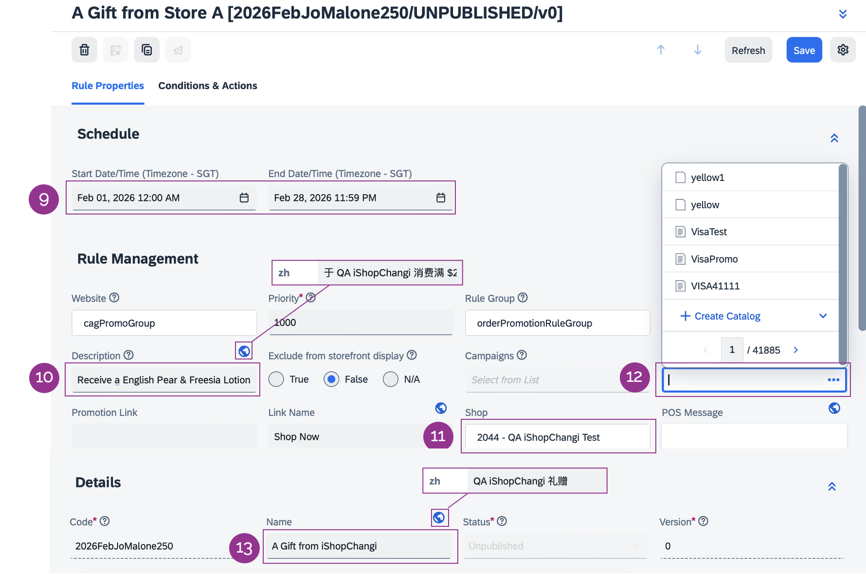This screenshot has width=866, height=574.
Task: Click the globe localization icon for Name
Action: 439,518
